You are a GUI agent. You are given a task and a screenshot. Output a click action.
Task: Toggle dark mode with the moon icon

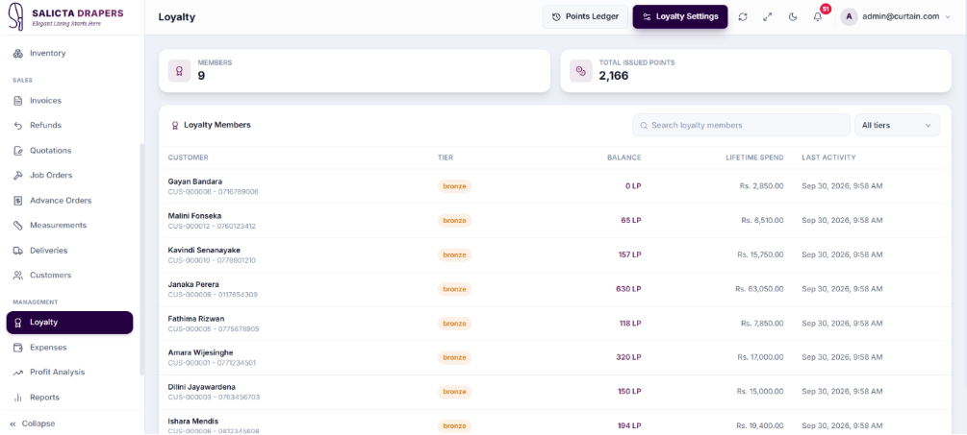[793, 17]
